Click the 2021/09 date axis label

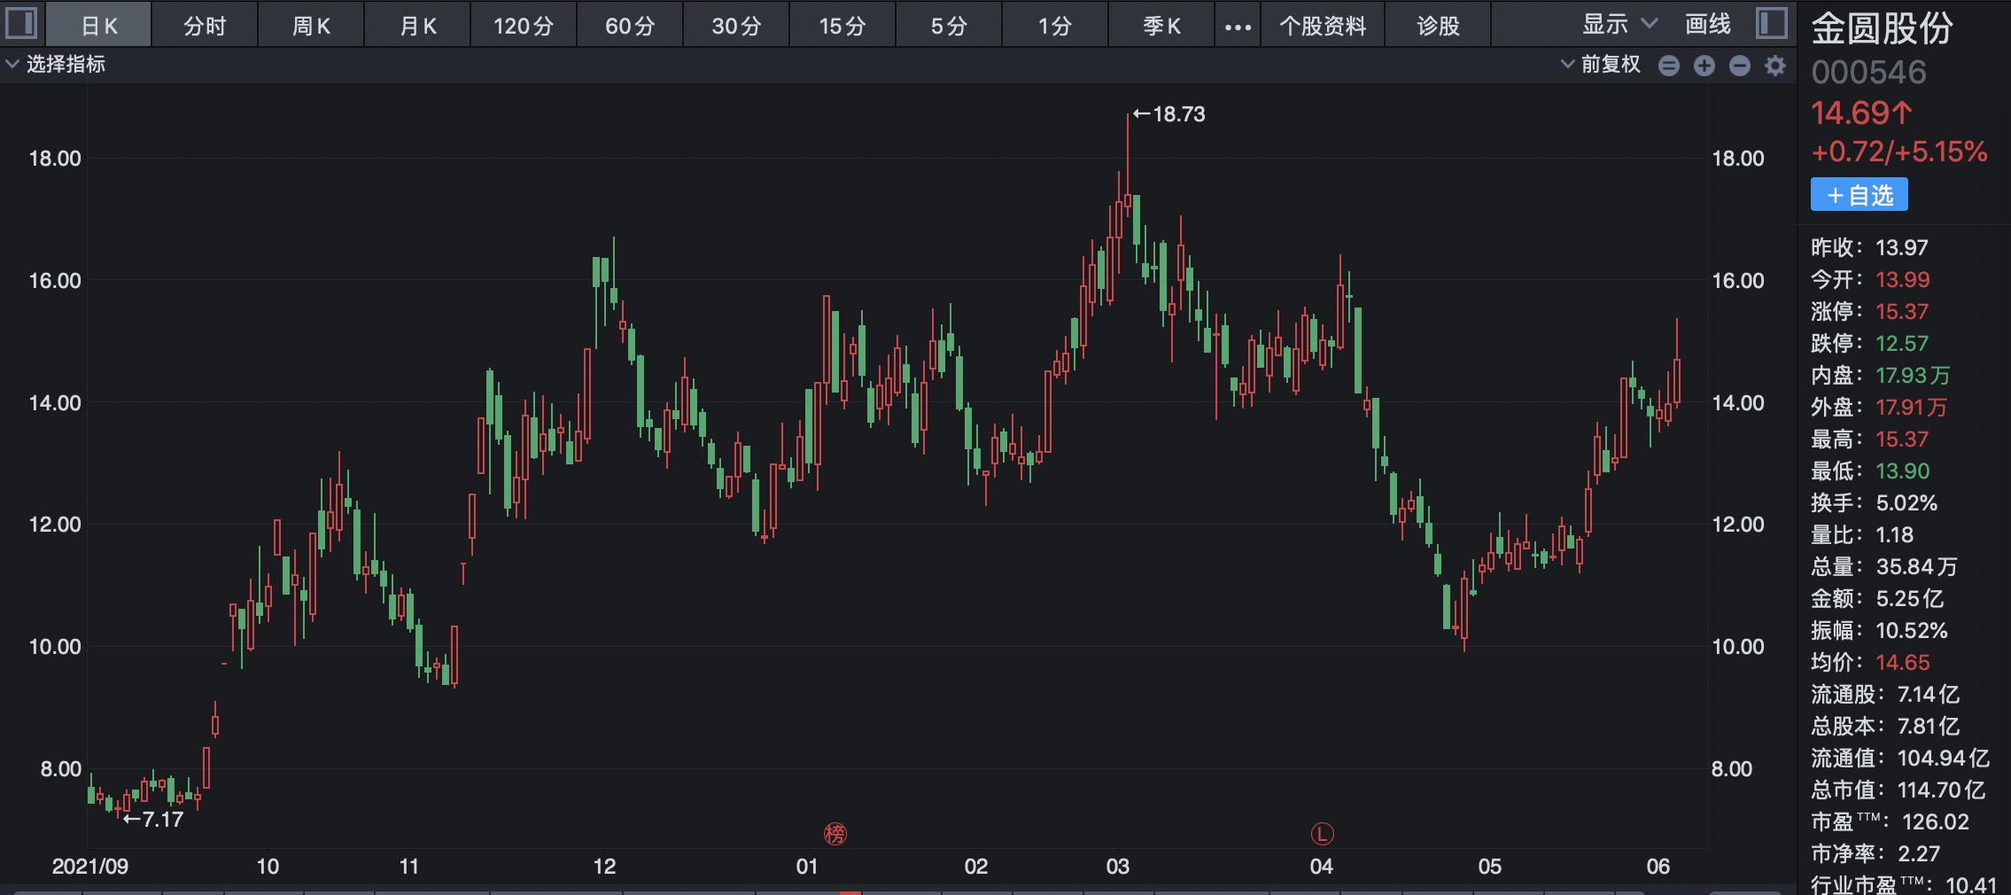click(90, 866)
